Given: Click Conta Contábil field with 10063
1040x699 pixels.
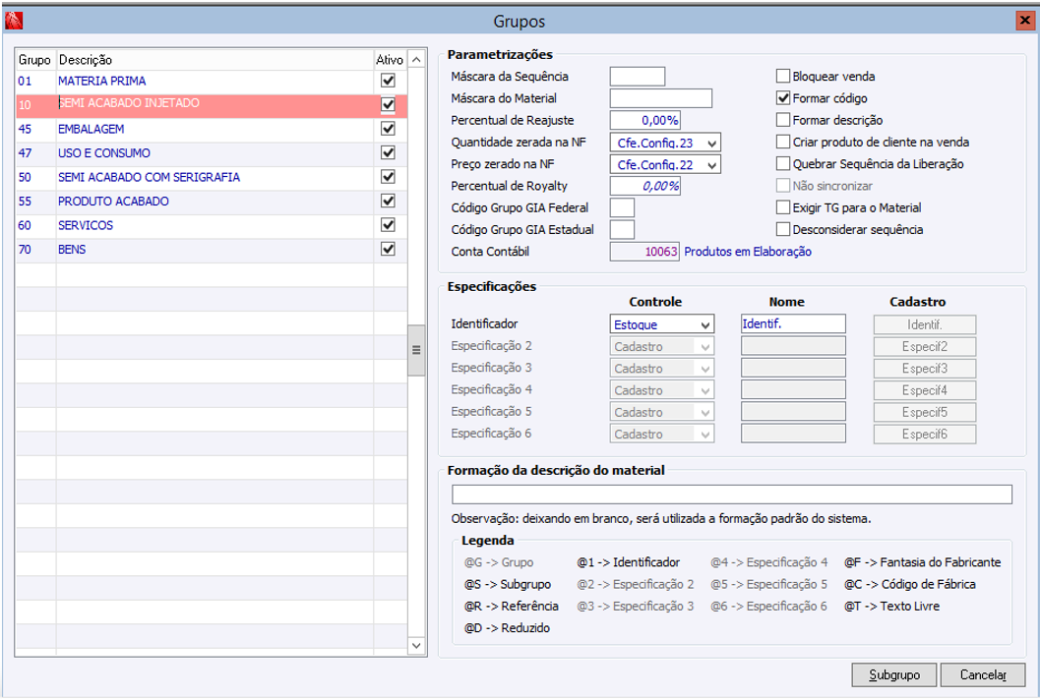Looking at the screenshot, I should tap(644, 251).
